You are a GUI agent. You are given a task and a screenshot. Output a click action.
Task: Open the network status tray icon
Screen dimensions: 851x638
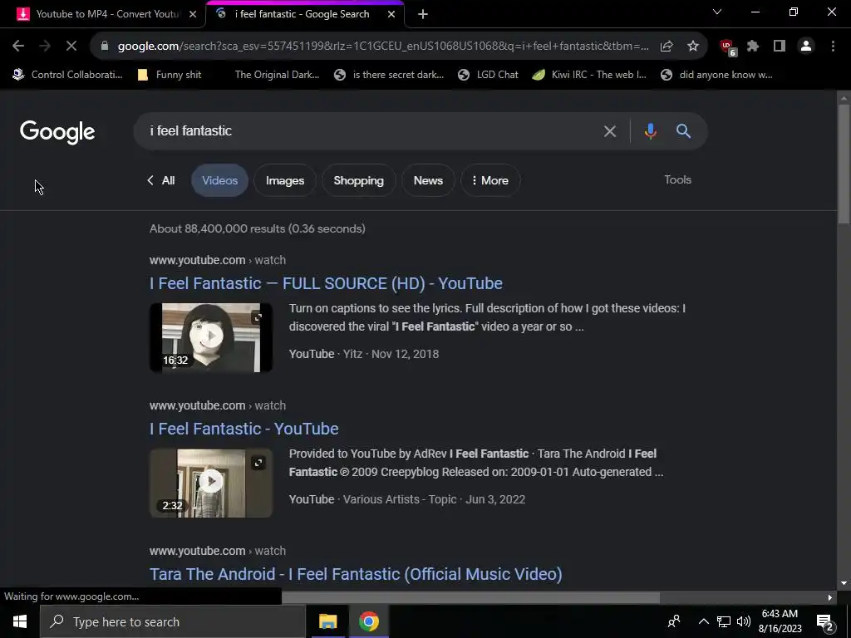point(724,621)
